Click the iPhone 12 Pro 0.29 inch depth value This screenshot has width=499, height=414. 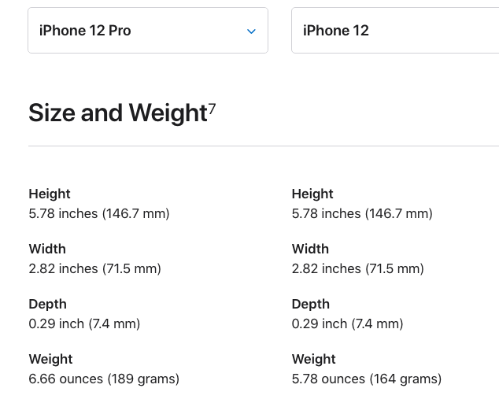coord(84,323)
